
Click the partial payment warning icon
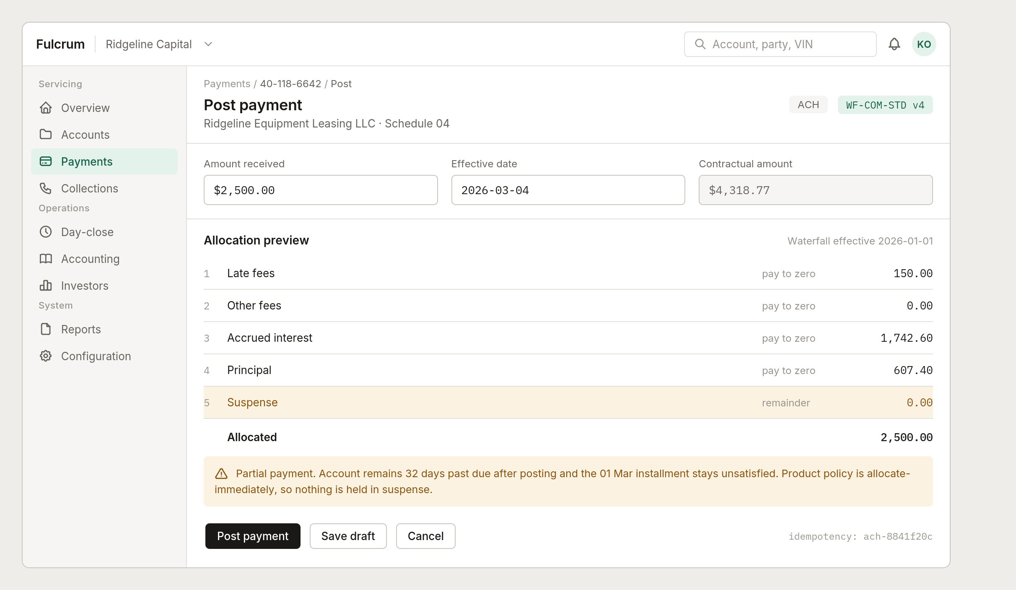[221, 474]
